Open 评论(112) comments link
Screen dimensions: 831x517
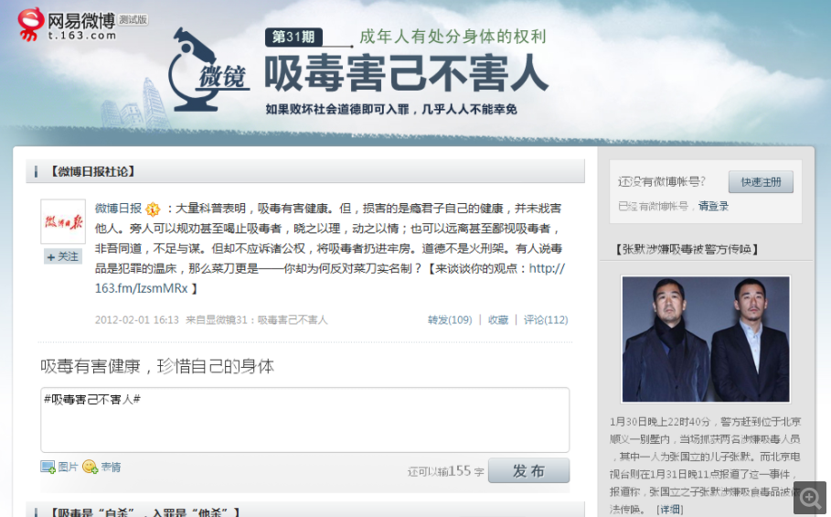click(546, 319)
